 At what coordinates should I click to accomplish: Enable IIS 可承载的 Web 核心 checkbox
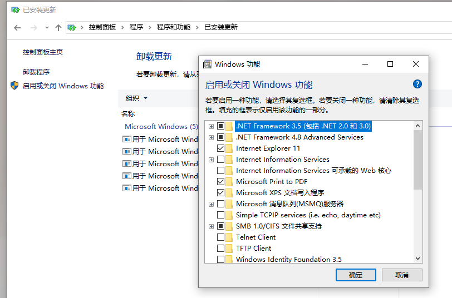tap(221, 171)
